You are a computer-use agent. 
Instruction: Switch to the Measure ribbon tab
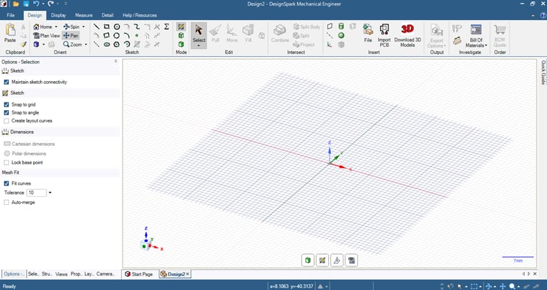pyautogui.click(x=84, y=15)
